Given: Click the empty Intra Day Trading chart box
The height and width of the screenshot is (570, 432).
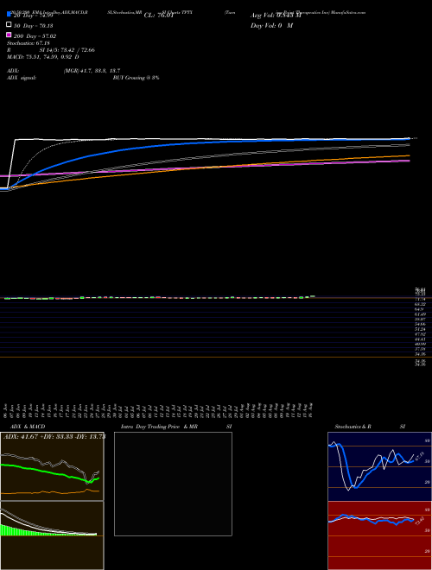Looking at the screenshot, I should (x=173, y=484).
